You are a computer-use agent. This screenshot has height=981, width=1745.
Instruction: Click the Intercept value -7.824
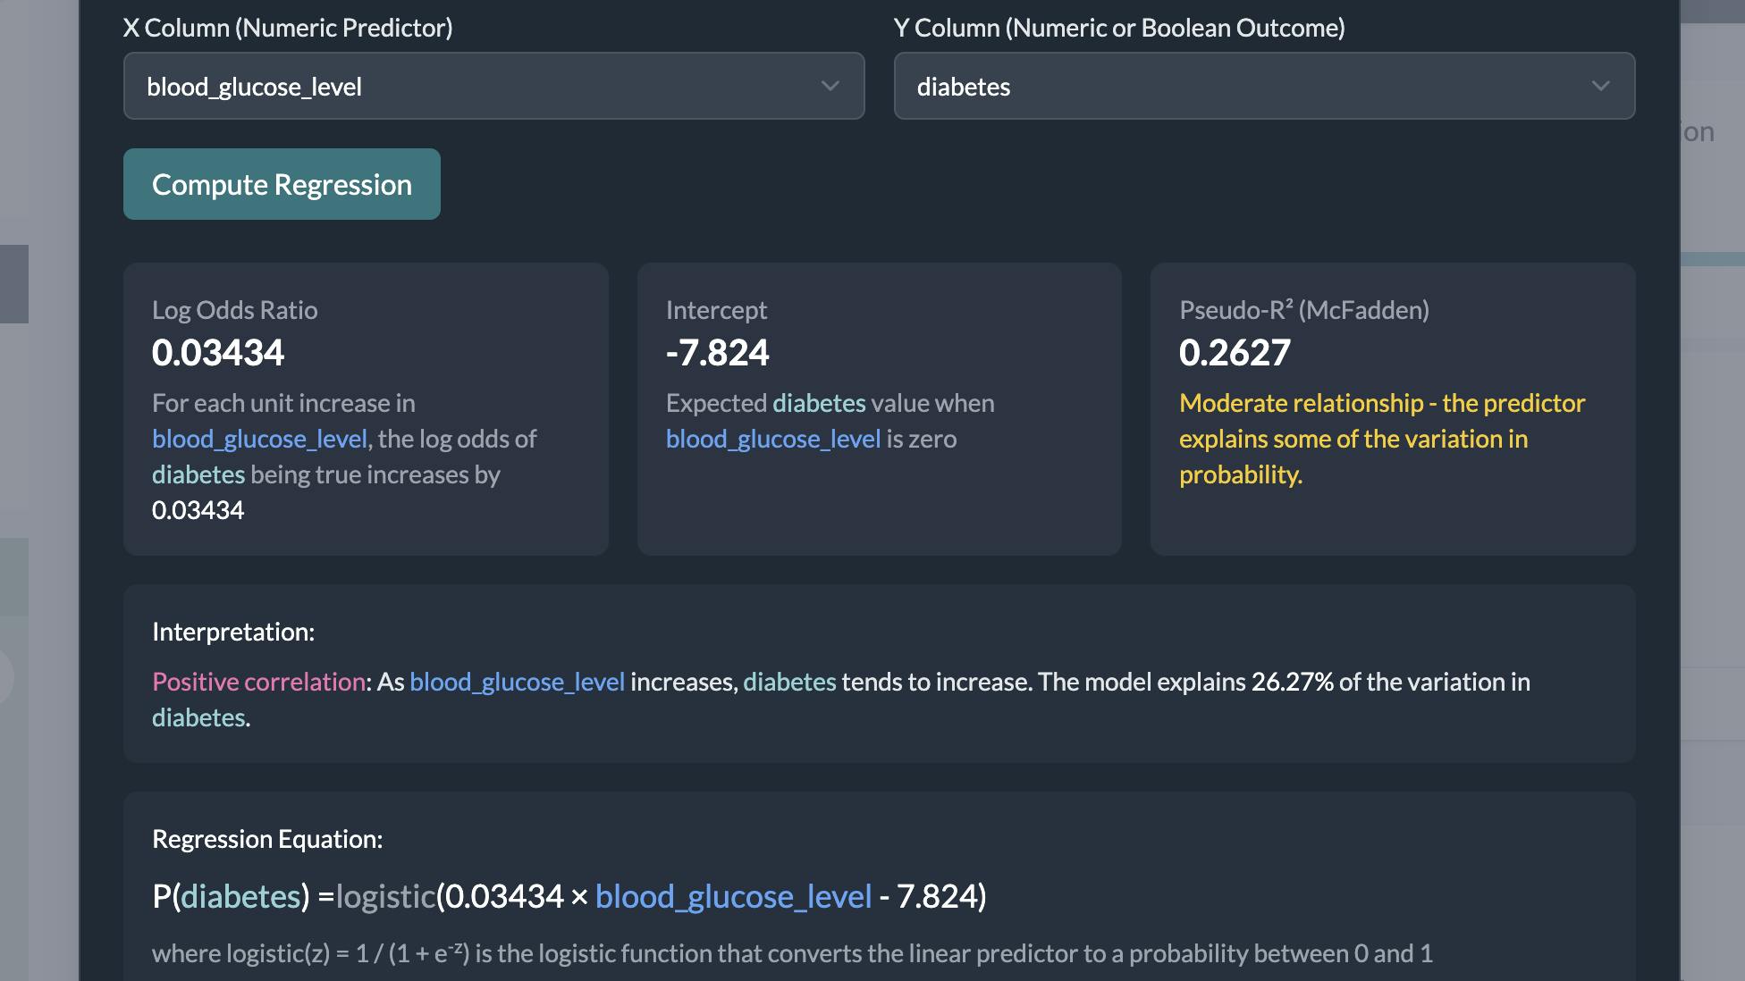tap(717, 353)
